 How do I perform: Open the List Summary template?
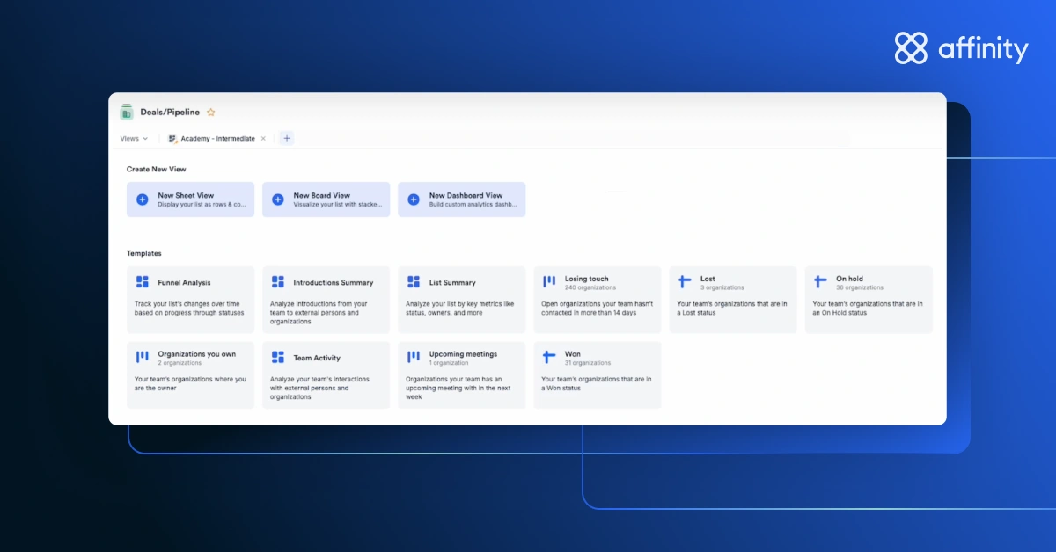[461, 300]
